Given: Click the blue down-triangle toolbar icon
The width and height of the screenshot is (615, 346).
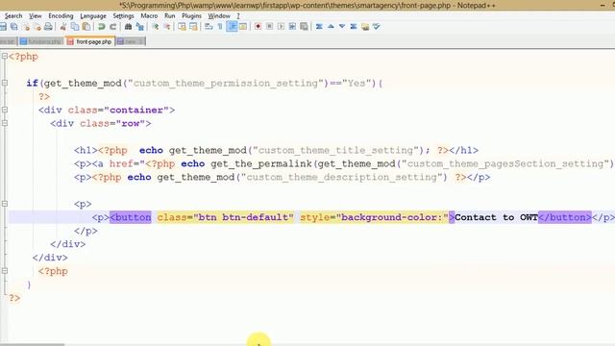Looking at the screenshot, I should click(342, 27).
